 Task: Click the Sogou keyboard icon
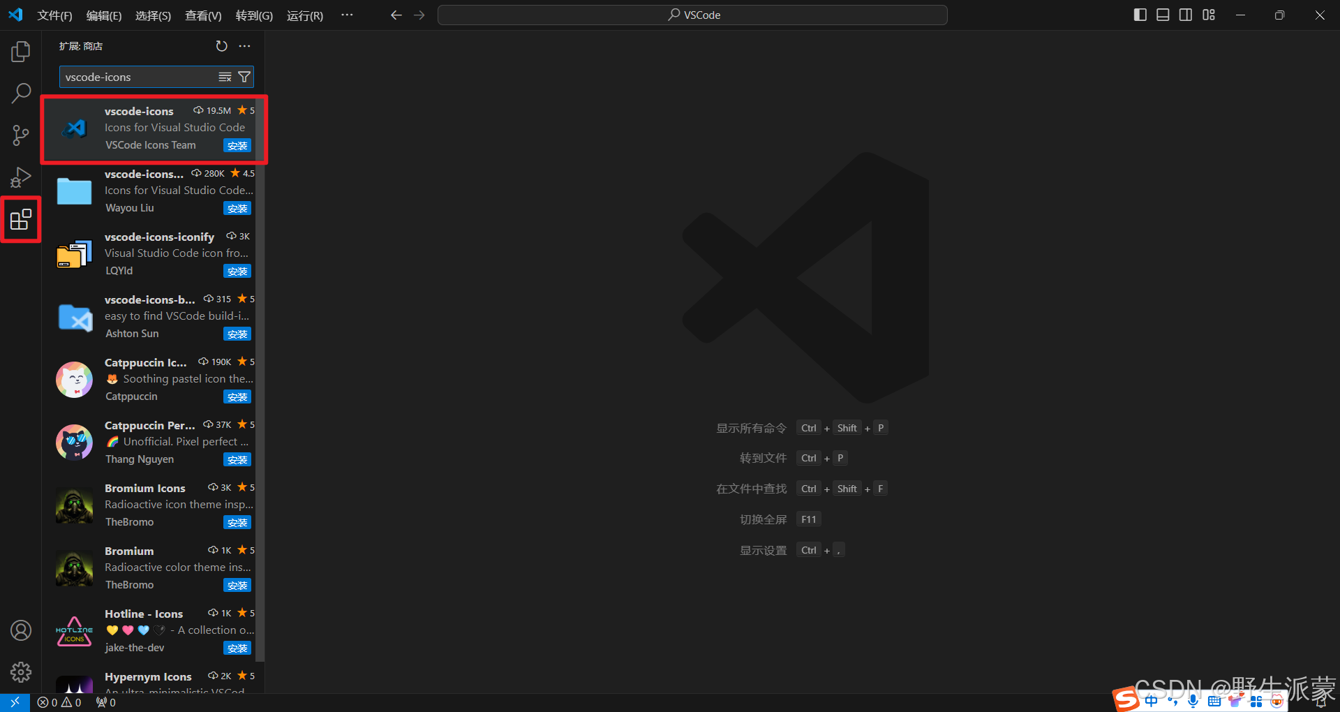(x=1214, y=702)
